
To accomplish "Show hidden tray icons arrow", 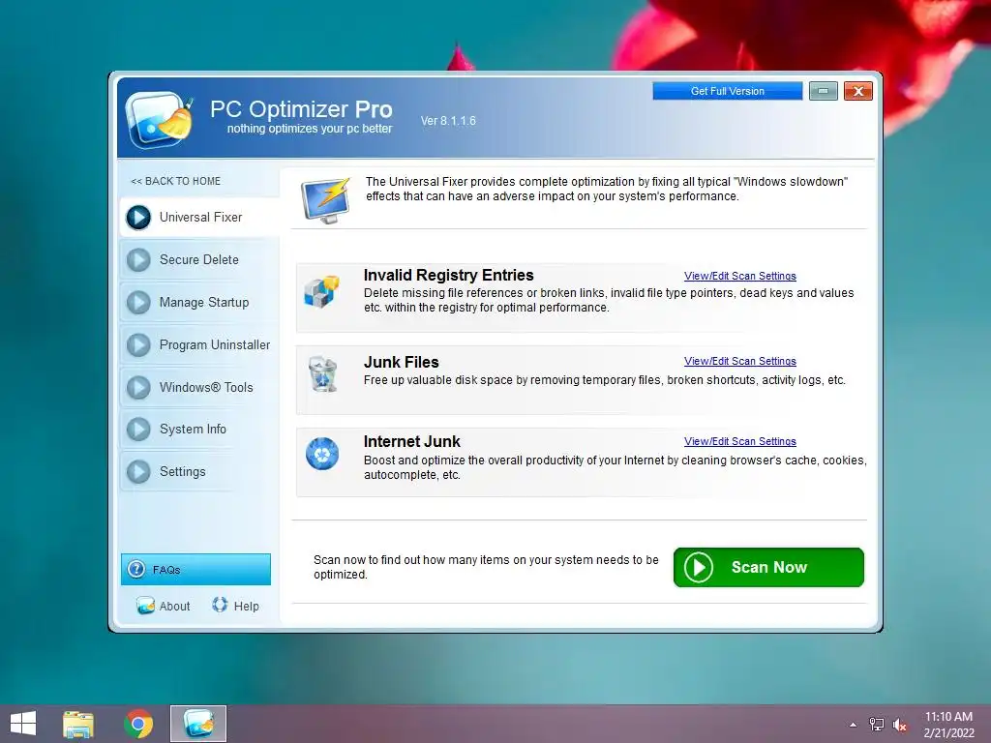I will pyautogui.click(x=854, y=725).
